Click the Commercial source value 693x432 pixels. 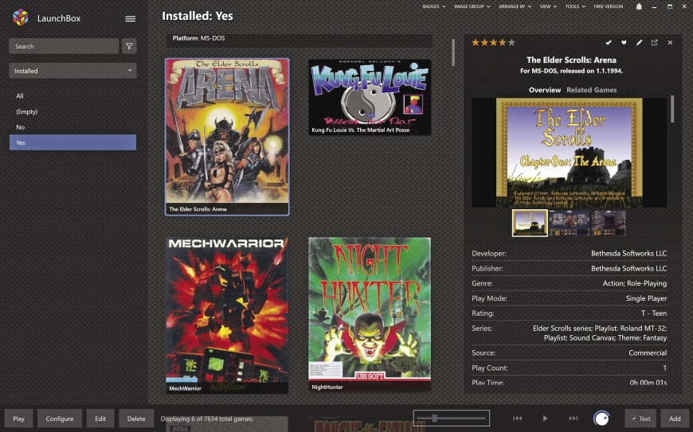(x=648, y=353)
